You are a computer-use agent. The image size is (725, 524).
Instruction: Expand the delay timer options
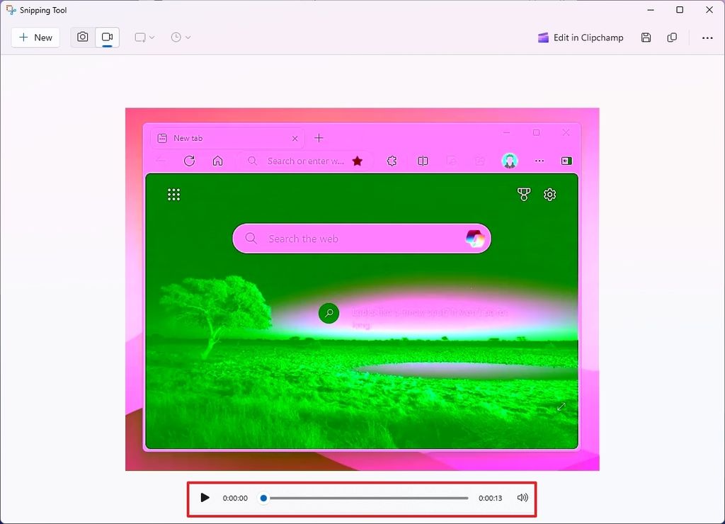pyautogui.click(x=180, y=37)
